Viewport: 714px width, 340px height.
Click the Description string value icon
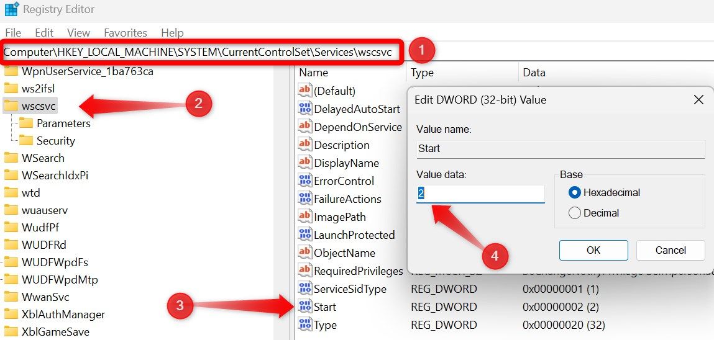(304, 145)
